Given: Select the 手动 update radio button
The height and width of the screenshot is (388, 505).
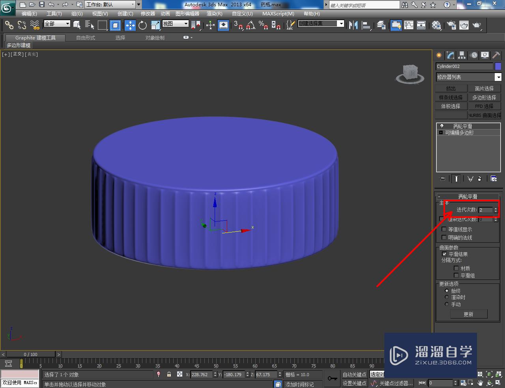Looking at the screenshot, I should pos(447,304).
